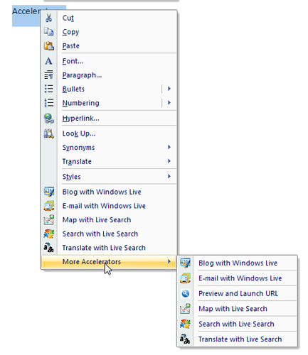This screenshot has height=355, width=308.
Task: Open the Translate menu entry
Action: coord(109,161)
